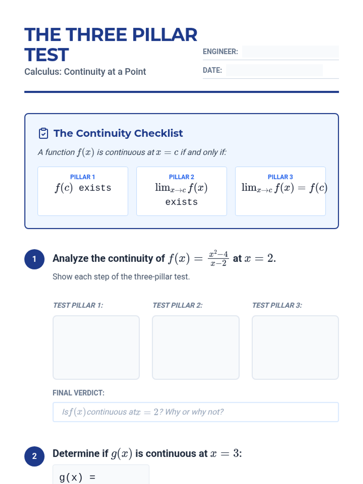Image resolution: width=363 pixels, height=484 pixels.
Task: Click the fraction formula in question 1
Action: 218,258
